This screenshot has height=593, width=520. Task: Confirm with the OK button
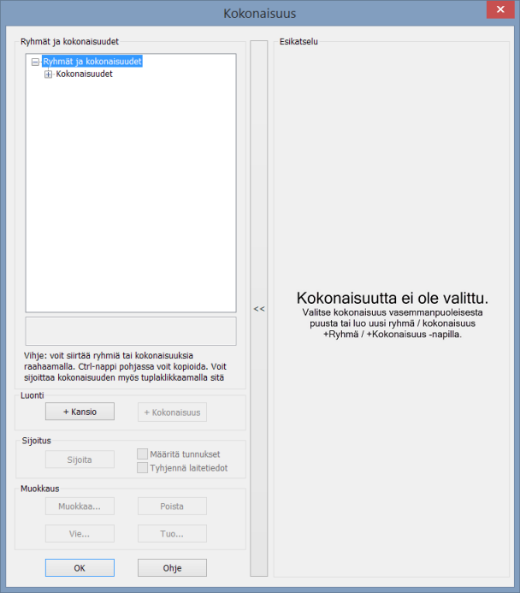click(x=80, y=567)
